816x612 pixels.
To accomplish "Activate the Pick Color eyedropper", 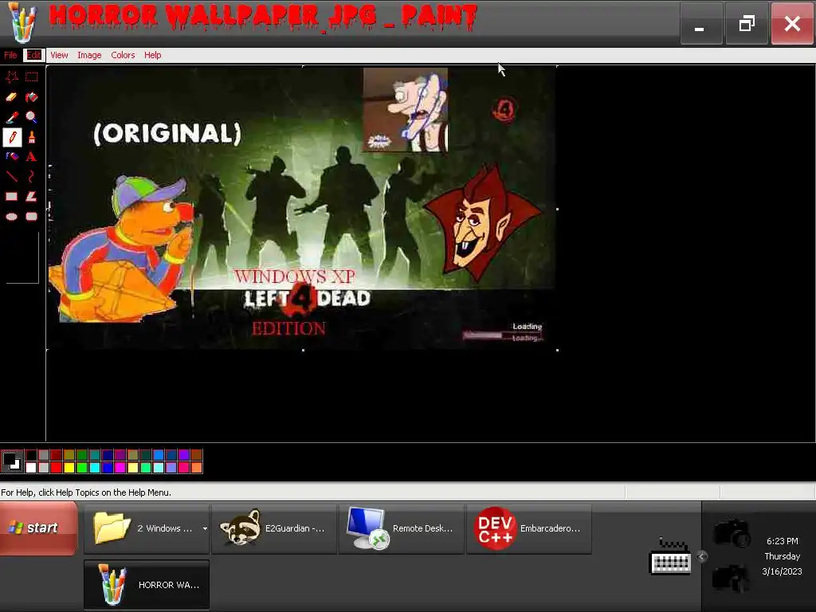I will pos(12,117).
